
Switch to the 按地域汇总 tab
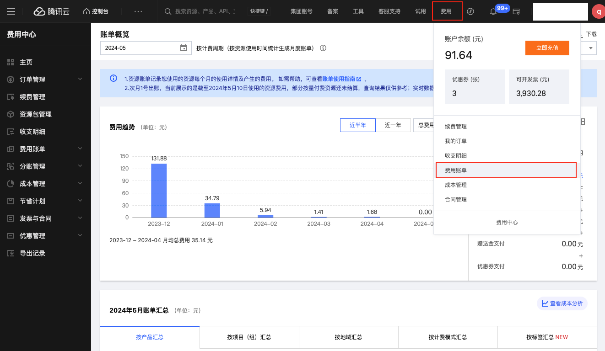[x=348, y=337]
